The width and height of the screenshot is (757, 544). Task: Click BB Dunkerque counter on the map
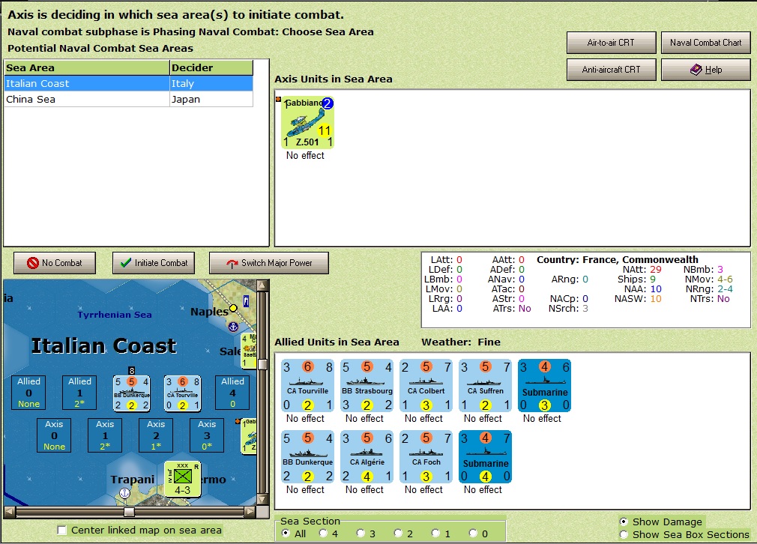[131, 393]
